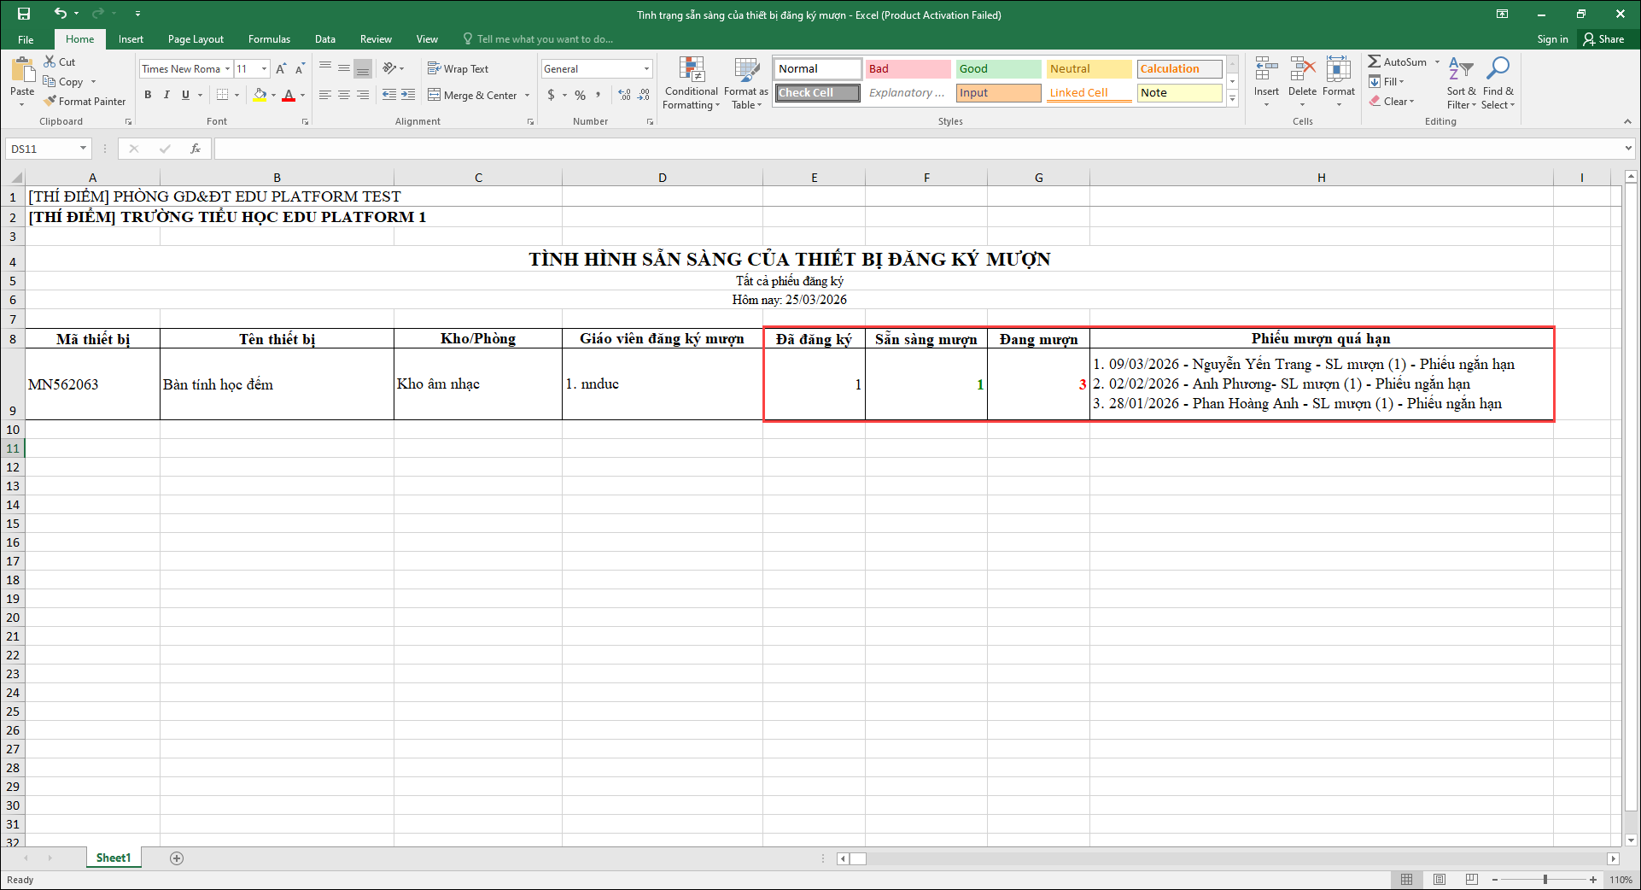The height and width of the screenshot is (890, 1641).
Task: Apply red font color
Action: click(289, 95)
